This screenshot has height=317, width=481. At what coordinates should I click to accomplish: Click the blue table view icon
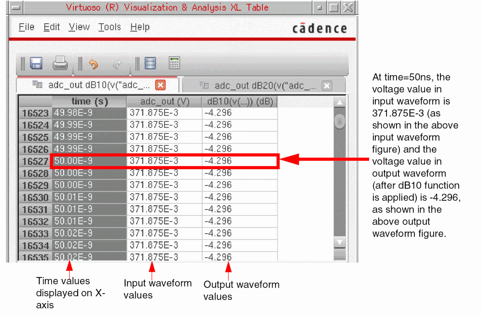pyautogui.click(x=151, y=64)
